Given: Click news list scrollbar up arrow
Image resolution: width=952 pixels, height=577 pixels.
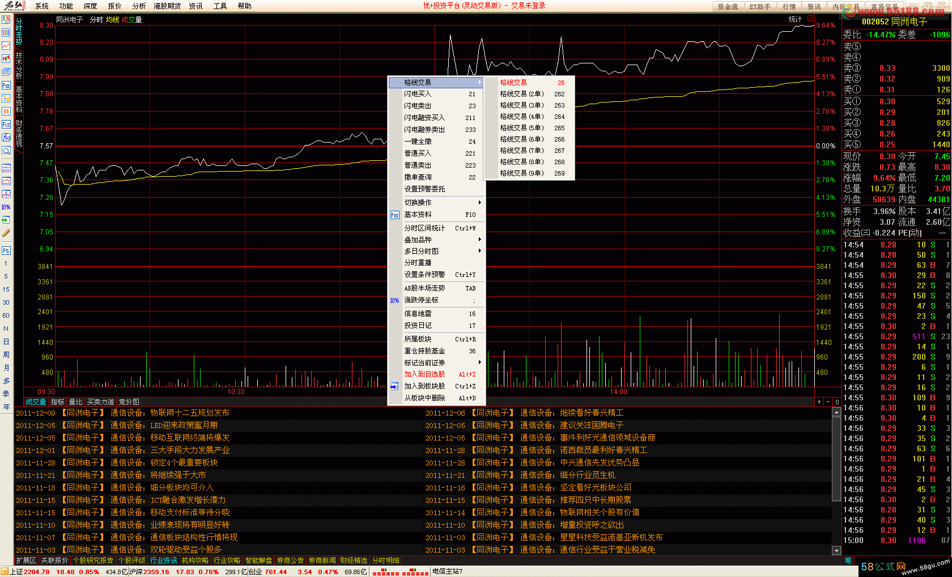Looking at the screenshot, I should pyautogui.click(x=836, y=412).
